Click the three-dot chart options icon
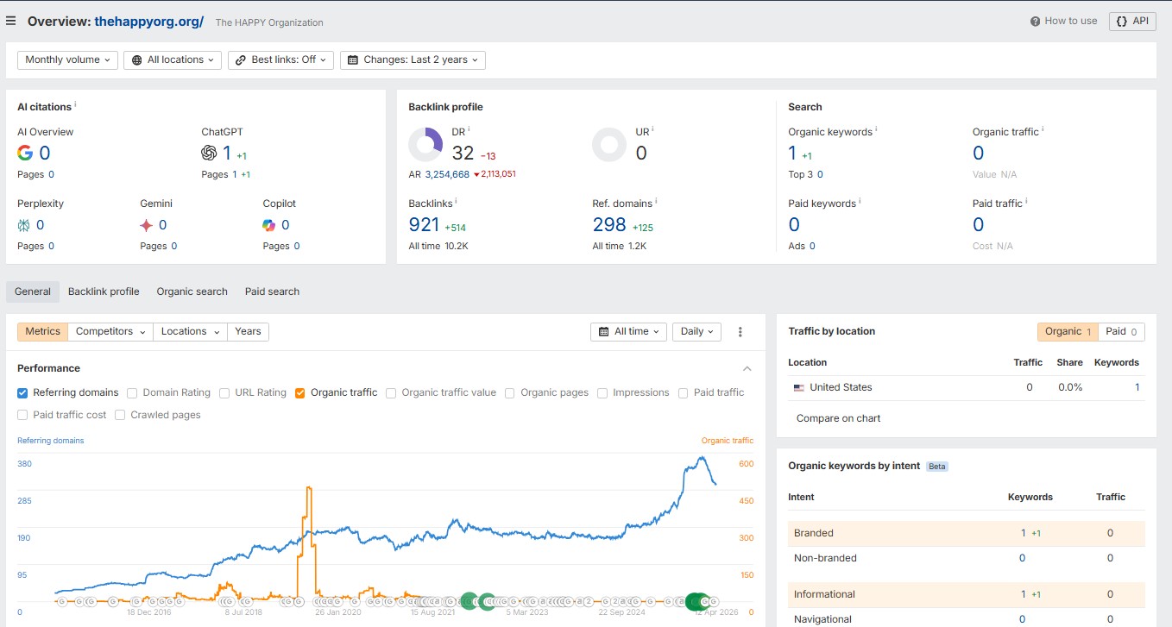Image resolution: width=1172 pixels, height=627 pixels. click(x=740, y=332)
